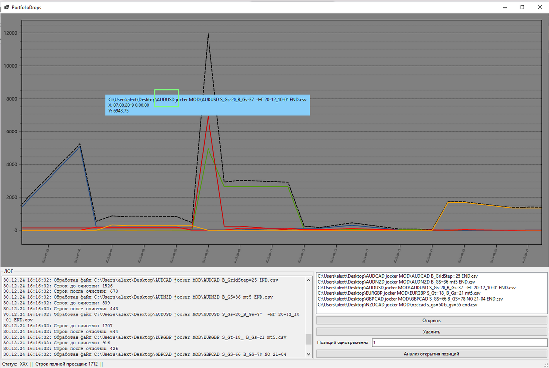The height and width of the screenshot is (368, 549).
Task: Click the first log line about AUDCAD file
Action: pyautogui.click(x=141, y=280)
